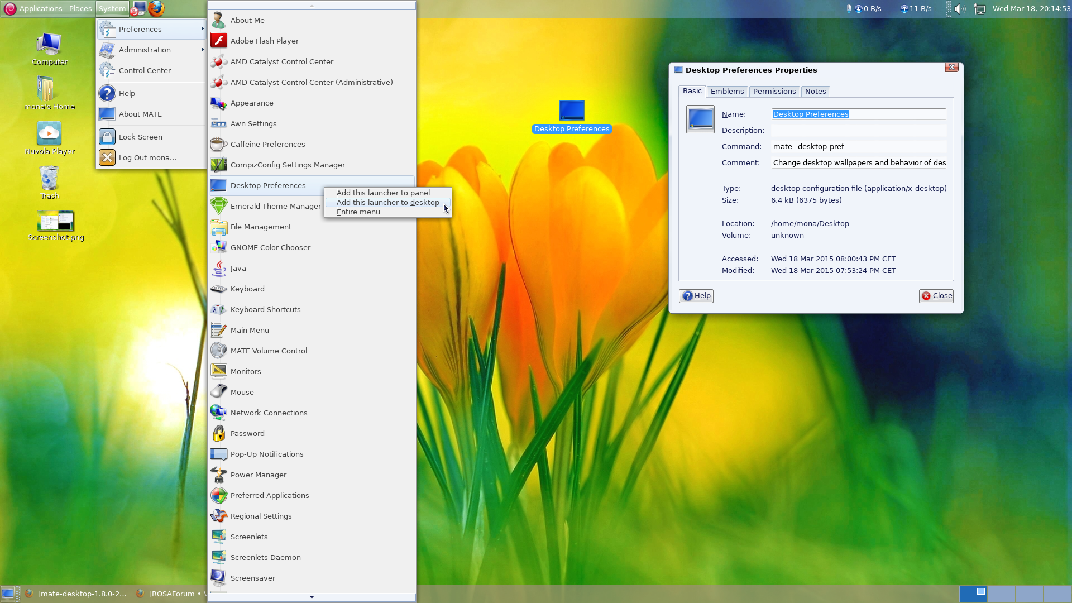Viewport: 1072px width, 603px height.
Task: Open Firefox from the top panel
Action: click(x=157, y=8)
